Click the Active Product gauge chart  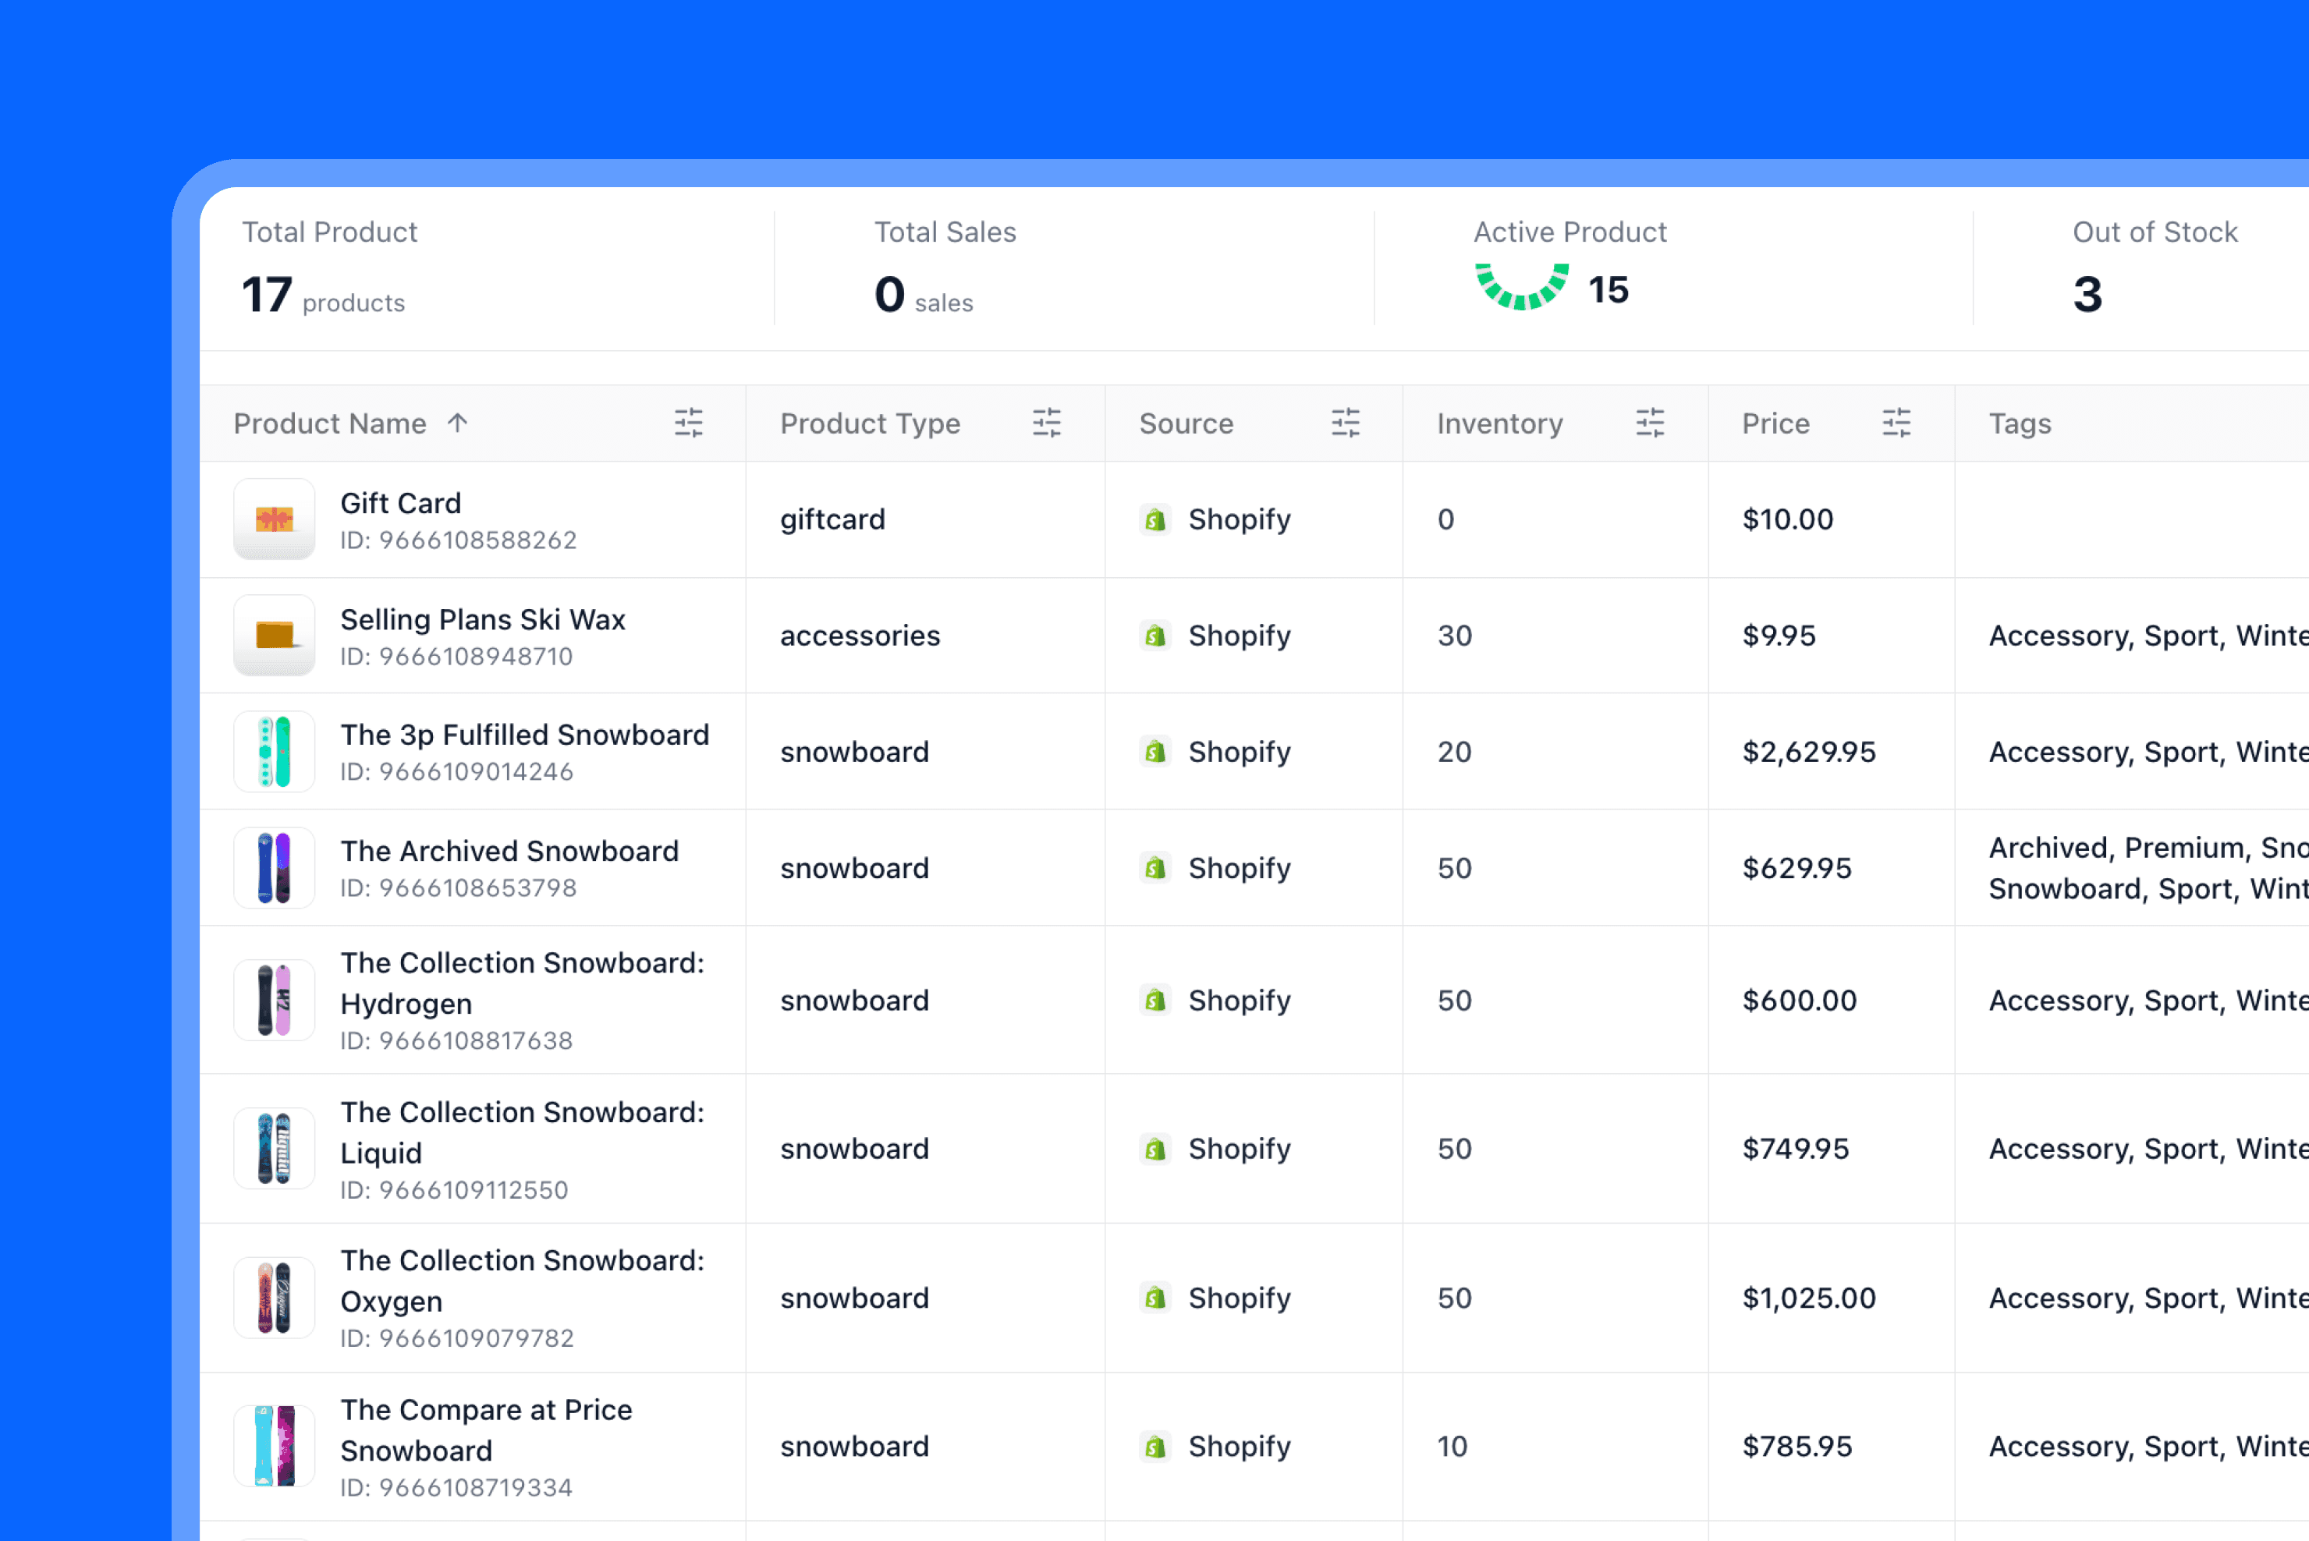pyautogui.click(x=1520, y=287)
